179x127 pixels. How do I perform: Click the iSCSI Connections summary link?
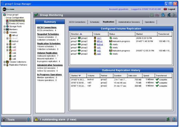click(47, 27)
